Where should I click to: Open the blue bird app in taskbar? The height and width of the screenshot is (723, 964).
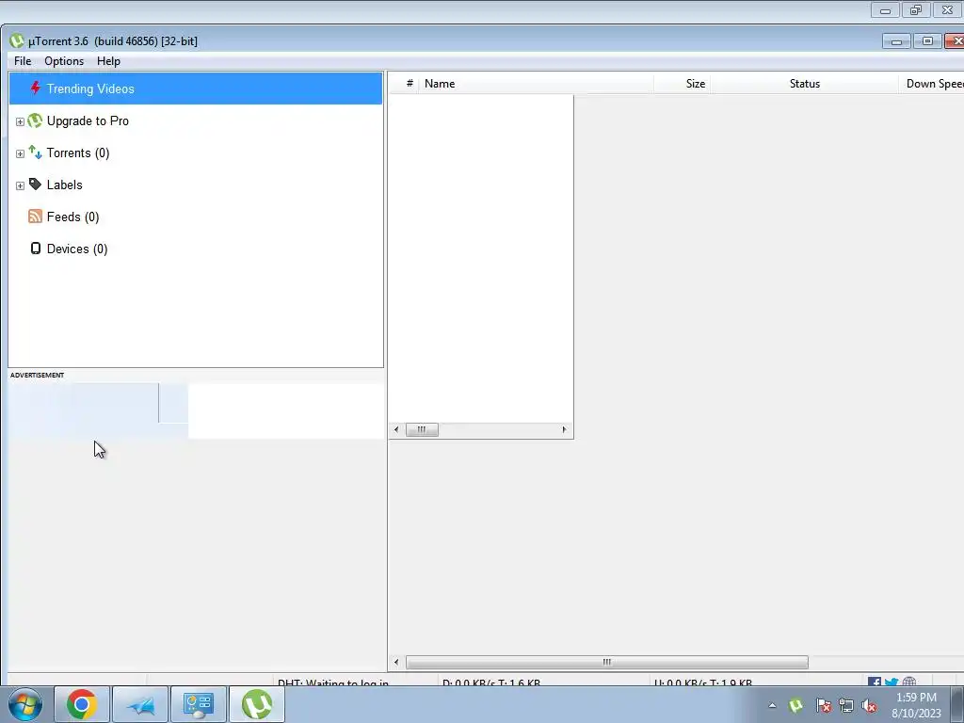click(x=140, y=704)
